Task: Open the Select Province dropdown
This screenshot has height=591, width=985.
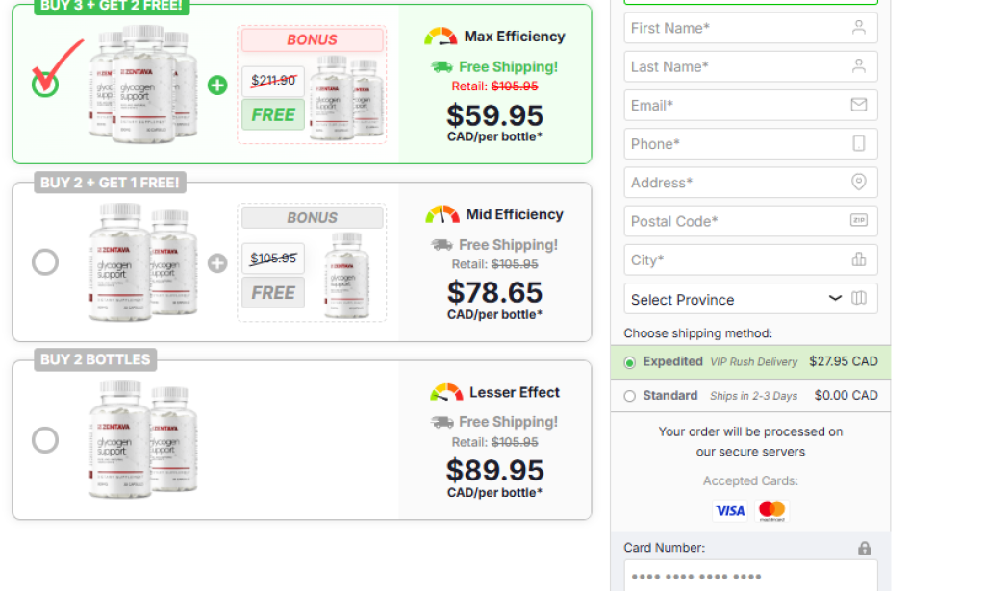Action: click(x=750, y=299)
